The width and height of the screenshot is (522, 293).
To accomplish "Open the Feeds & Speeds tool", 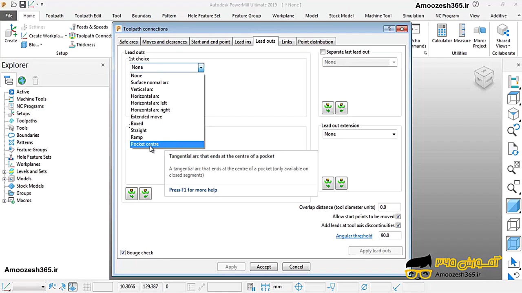I will 88,27.
